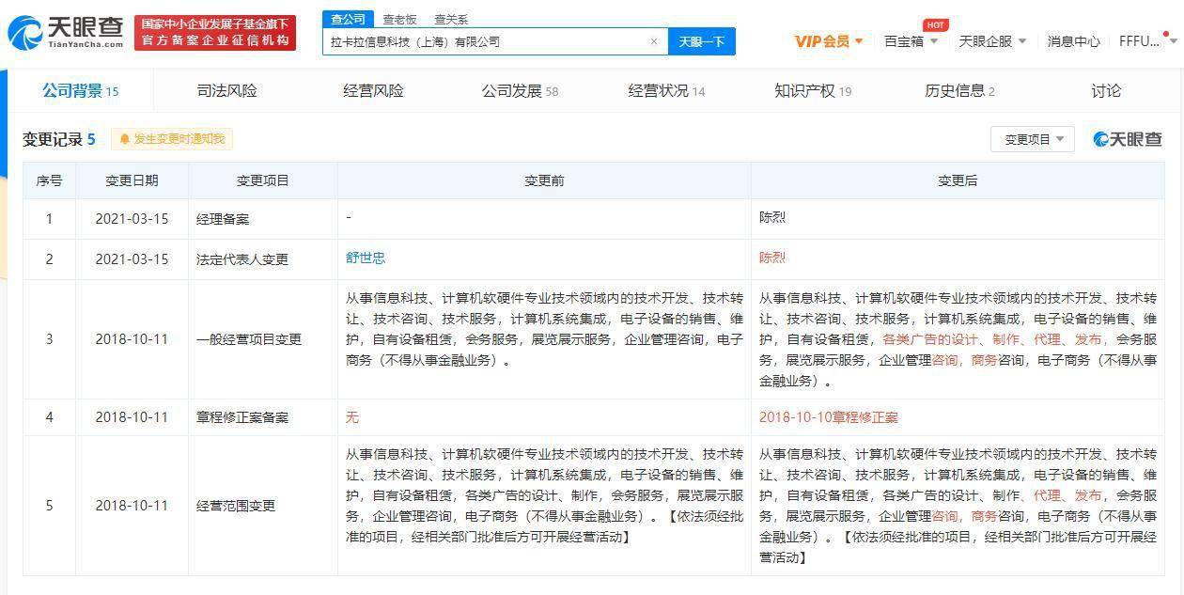This screenshot has height=595, width=1184.
Task: Clear the search box with the X icon
Action: coord(654,41)
